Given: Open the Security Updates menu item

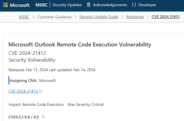Looking at the screenshot, I should click(x=67, y=5).
